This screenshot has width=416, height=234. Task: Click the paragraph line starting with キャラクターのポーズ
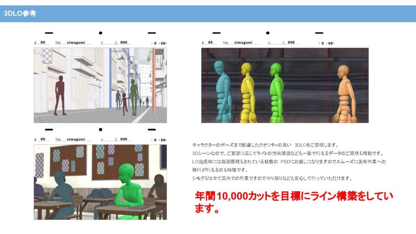pyautogui.click(x=265, y=145)
